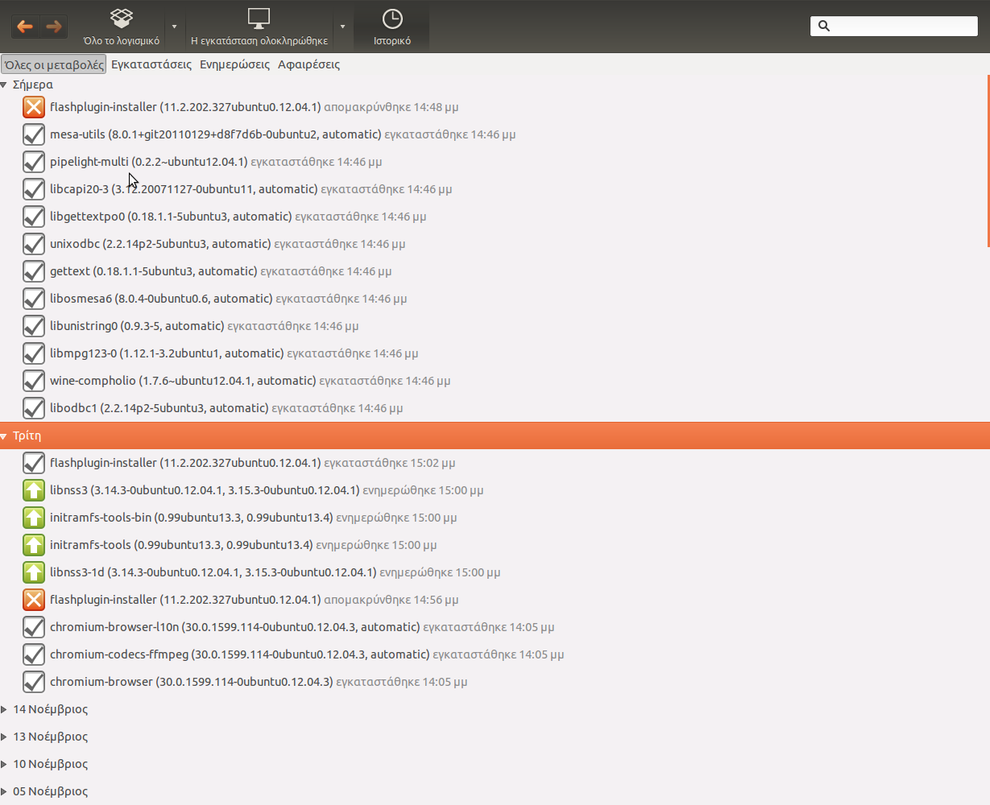Select the wine-compholio entry text
The width and height of the screenshot is (990, 805).
tap(250, 381)
